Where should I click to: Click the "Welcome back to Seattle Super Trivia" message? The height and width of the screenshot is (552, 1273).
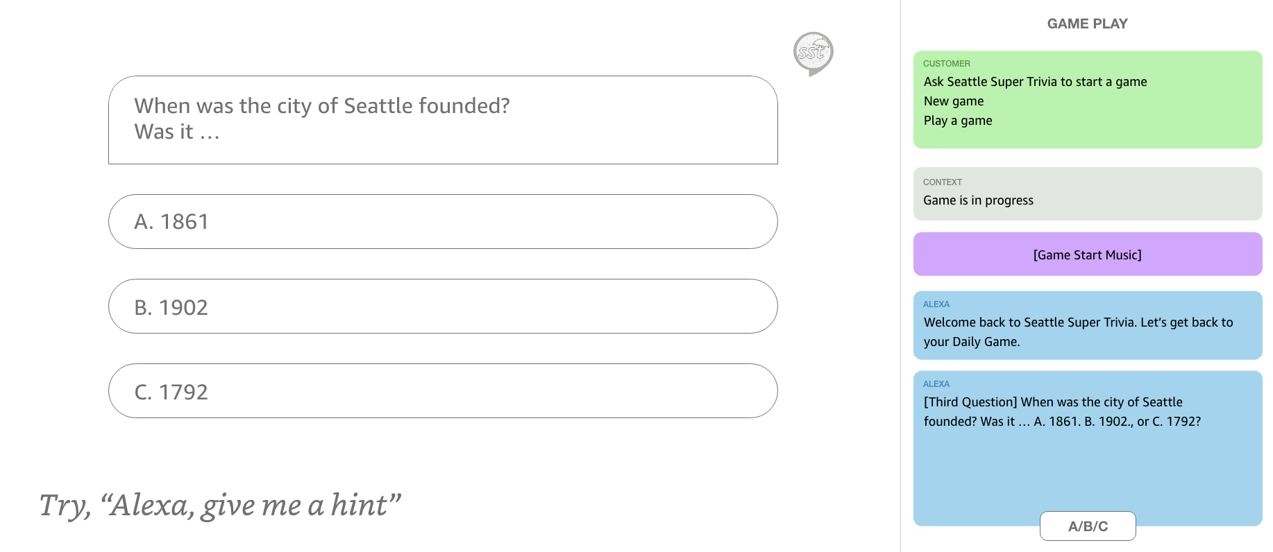[x=1078, y=332]
